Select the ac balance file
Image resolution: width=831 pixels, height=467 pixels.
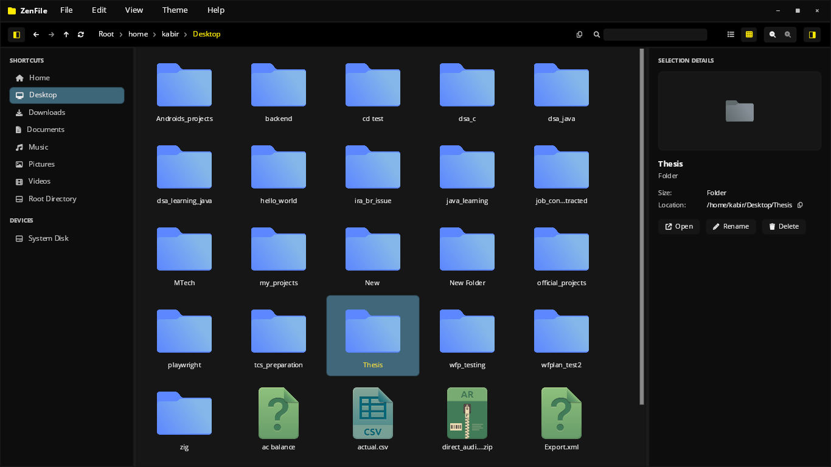tap(279, 418)
